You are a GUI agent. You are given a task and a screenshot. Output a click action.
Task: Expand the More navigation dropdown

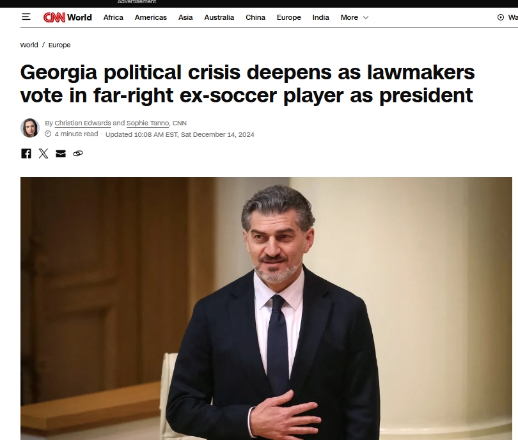354,17
